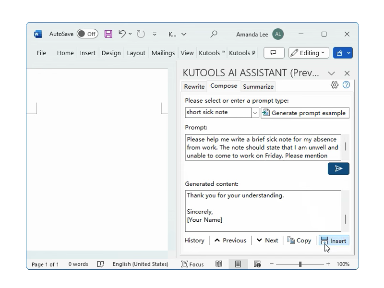
Task: Open Customize Quick Access Toolbar dropdown
Action: coord(155,34)
